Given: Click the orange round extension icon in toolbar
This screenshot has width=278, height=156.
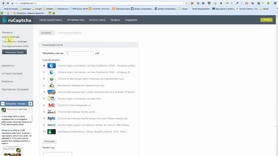Looking at the screenshot, I should tap(192, 3).
